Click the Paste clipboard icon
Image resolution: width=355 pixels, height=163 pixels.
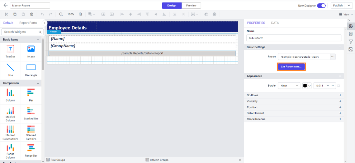click(23, 14)
